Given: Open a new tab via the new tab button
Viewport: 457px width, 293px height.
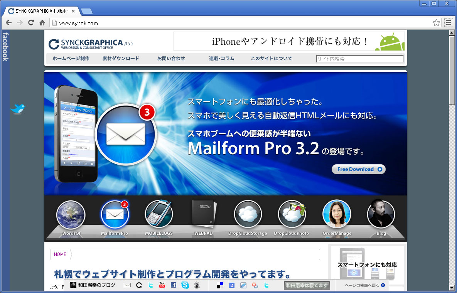Looking at the screenshot, I should [x=87, y=11].
